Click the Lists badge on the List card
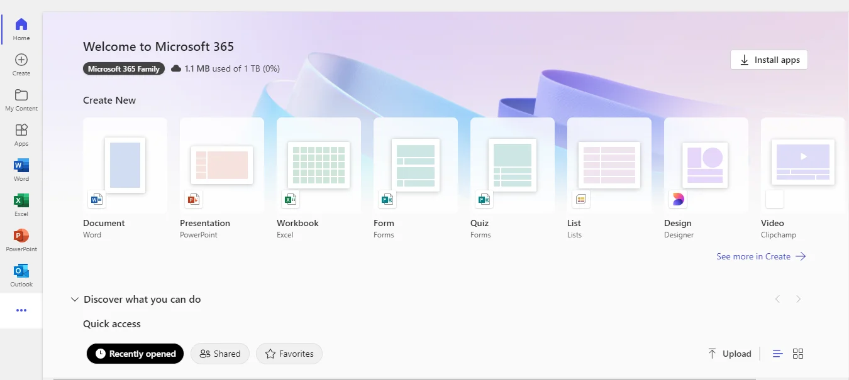The image size is (849, 380). pyautogui.click(x=581, y=199)
